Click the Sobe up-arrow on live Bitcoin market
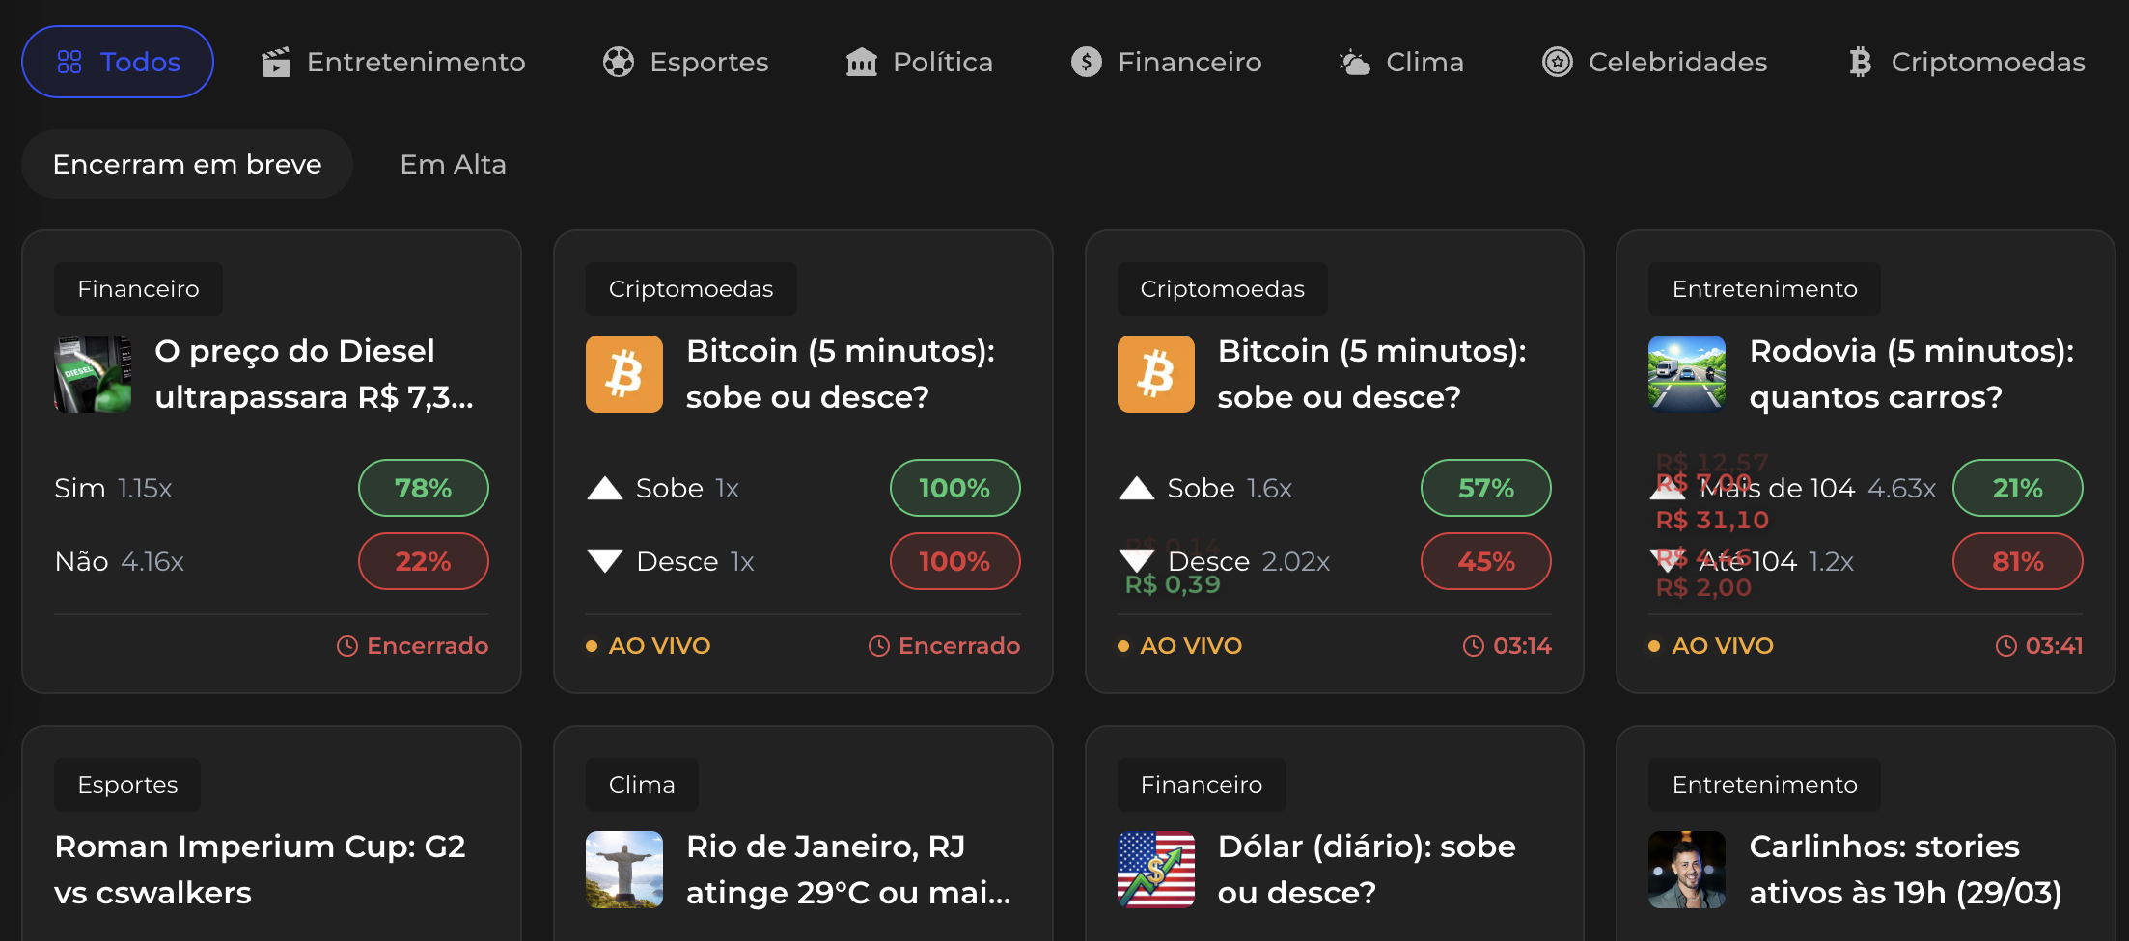Image resolution: width=2129 pixels, height=941 pixels. [x=1138, y=488]
